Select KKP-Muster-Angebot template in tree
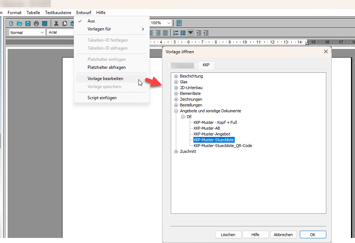The image size is (355, 243). click(x=212, y=134)
